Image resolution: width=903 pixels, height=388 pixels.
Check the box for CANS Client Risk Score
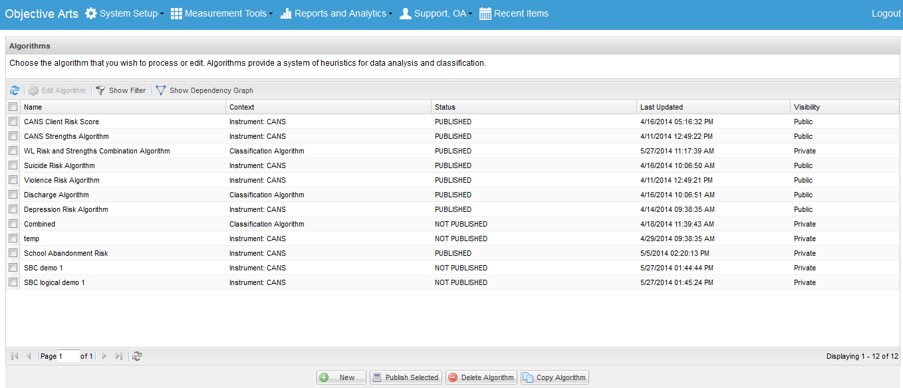[x=13, y=122]
